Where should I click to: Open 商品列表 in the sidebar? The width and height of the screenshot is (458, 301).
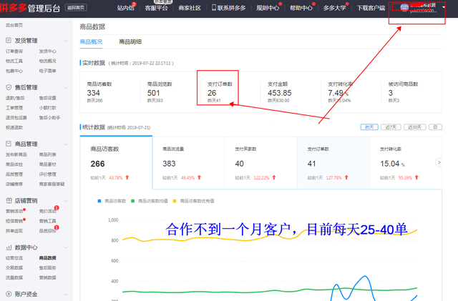[x=48, y=154]
